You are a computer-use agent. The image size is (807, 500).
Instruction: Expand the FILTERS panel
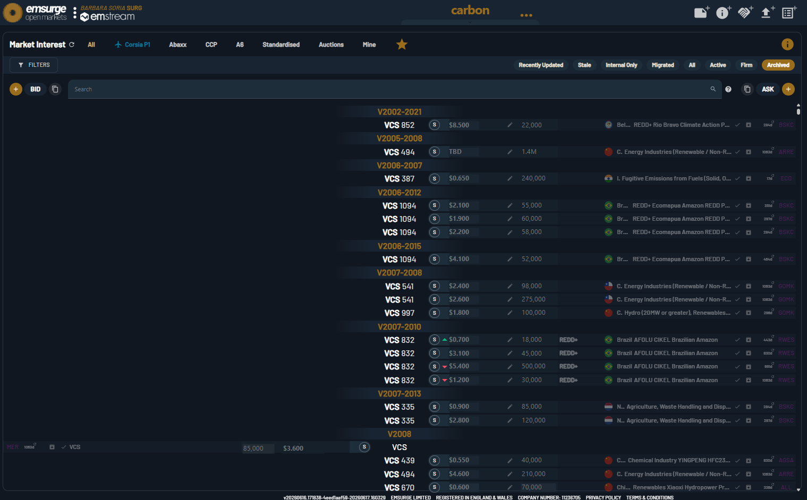(33, 65)
